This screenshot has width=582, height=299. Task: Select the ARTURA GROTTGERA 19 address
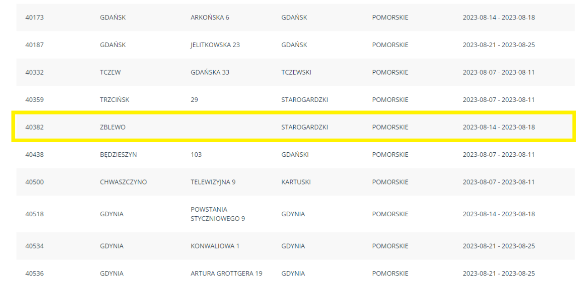[226, 274]
